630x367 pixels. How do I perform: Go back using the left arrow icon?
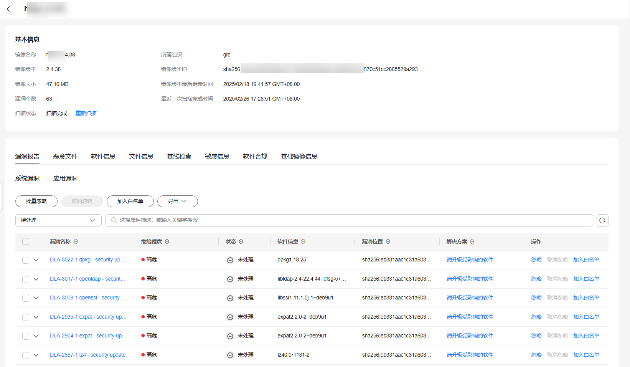point(8,9)
